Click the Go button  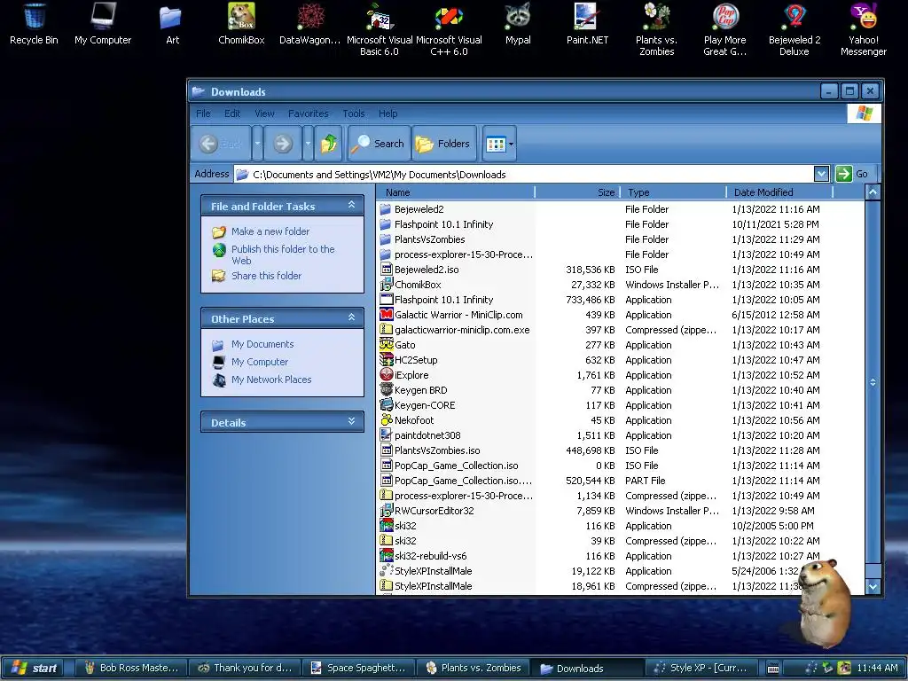click(852, 174)
